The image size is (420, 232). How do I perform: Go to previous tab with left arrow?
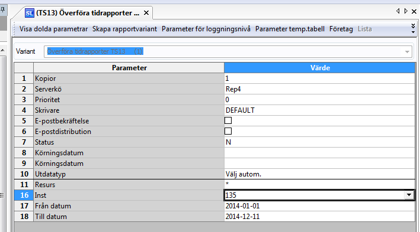(x=397, y=11)
